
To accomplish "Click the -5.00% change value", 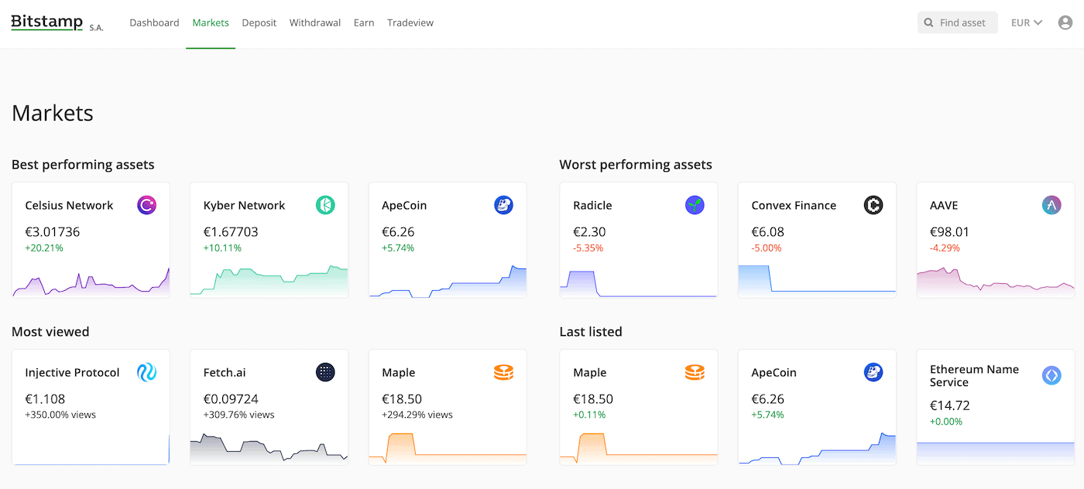I will 767,248.
